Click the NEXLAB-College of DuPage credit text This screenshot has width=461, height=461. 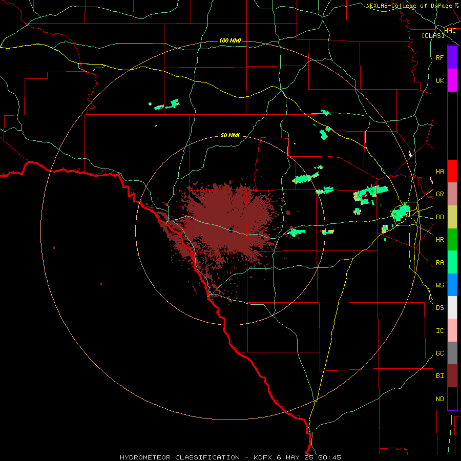point(409,6)
